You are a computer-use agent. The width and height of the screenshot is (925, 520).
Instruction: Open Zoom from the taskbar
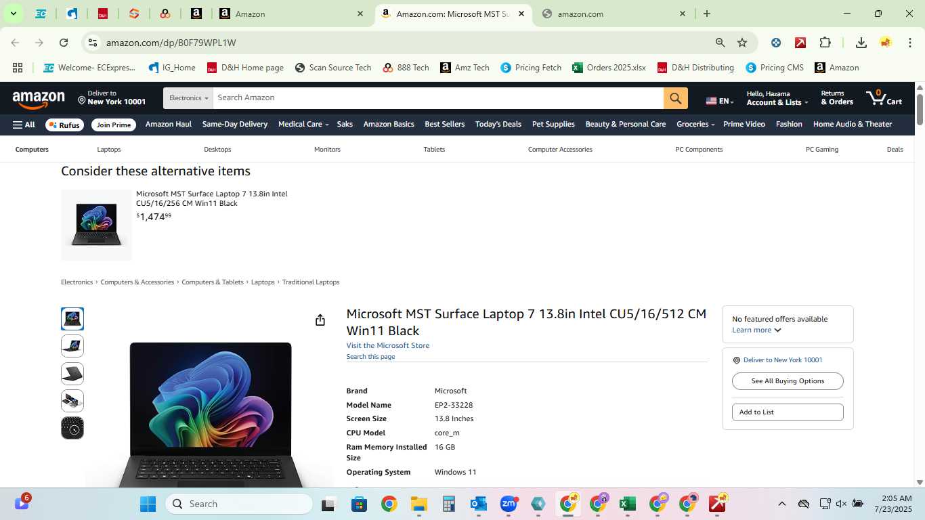pyautogui.click(x=509, y=504)
